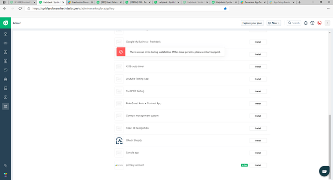Open the gift box icon
This screenshot has height=180, width=333.
click(x=312, y=23)
